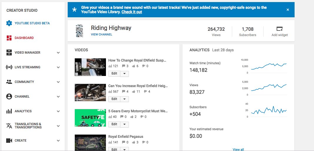This screenshot has width=314, height=151.
Task: Open dropdown beside Edit for Pegasus video
Action: [124, 149]
